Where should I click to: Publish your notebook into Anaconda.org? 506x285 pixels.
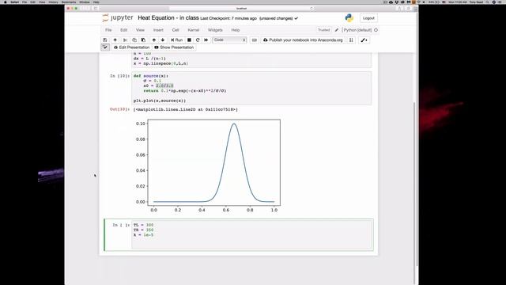(x=303, y=40)
